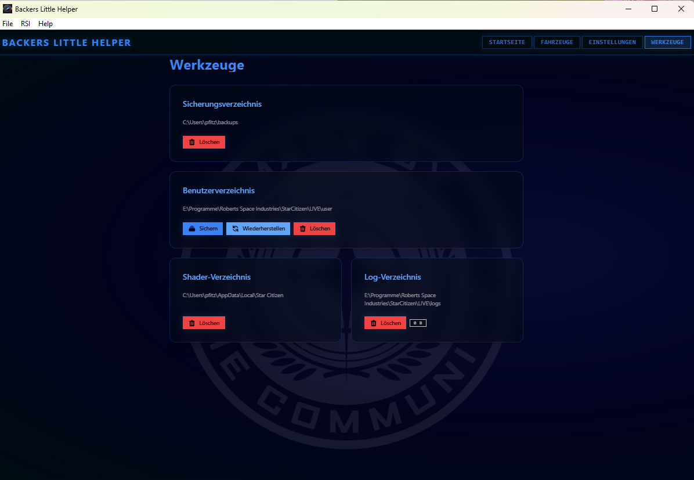Open the Help menu
The width and height of the screenshot is (694, 480).
click(45, 24)
